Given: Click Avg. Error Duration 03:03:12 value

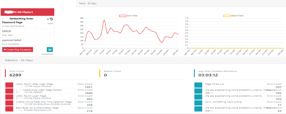Looking at the screenshot, I should [x=208, y=75].
